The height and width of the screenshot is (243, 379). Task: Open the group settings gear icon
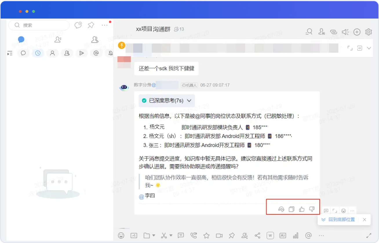click(x=368, y=32)
